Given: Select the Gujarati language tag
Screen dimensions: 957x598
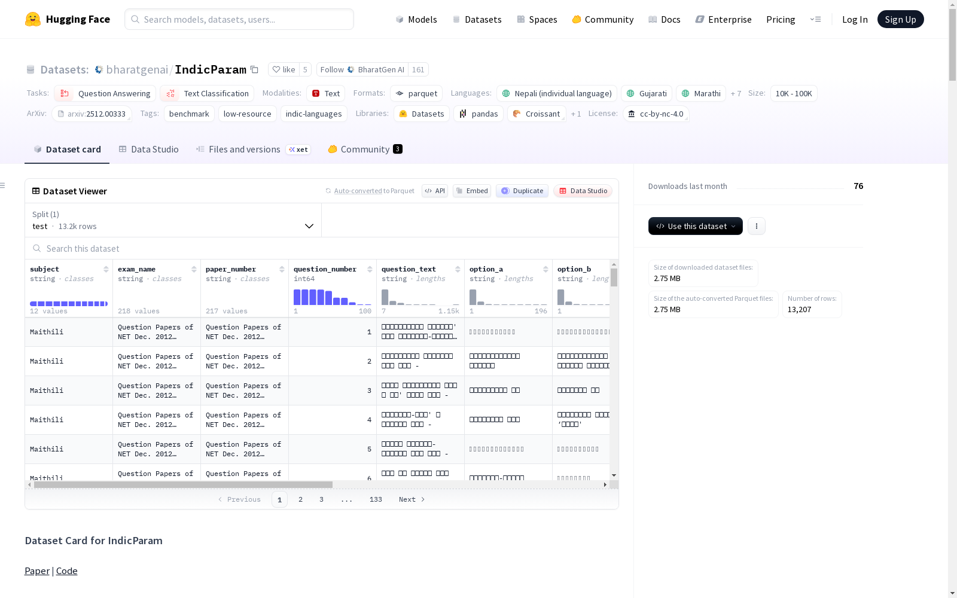Looking at the screenshot, I should [647, 93].
